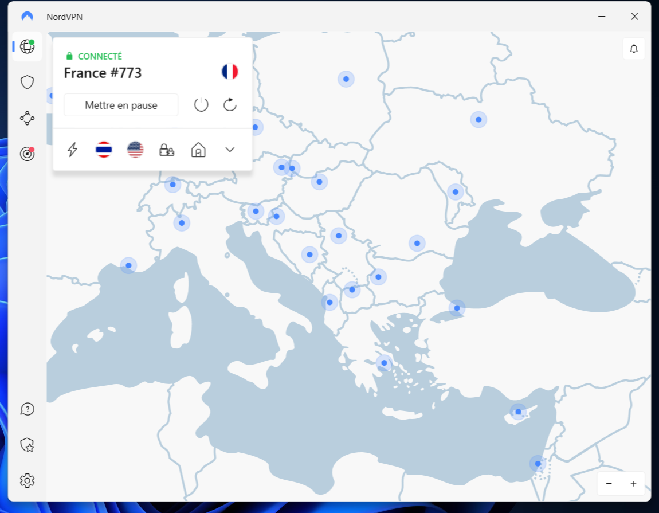The width and height of the screenshot is (659, 513).
Task: Select the Bulgaria server marker on map
Action: point(379,277)
